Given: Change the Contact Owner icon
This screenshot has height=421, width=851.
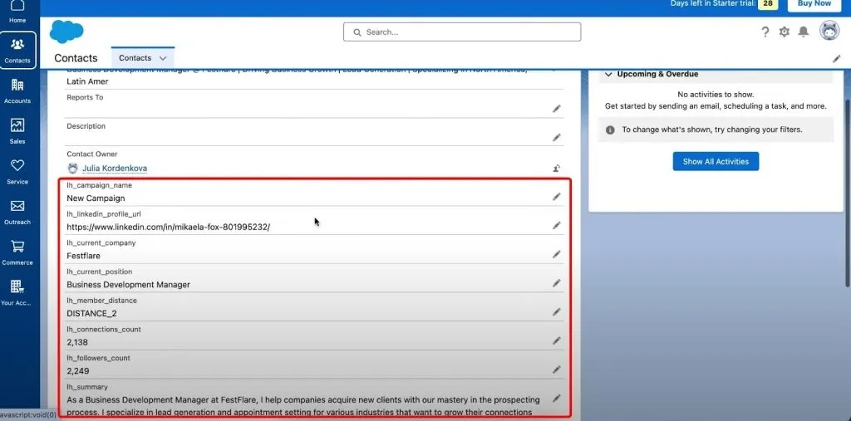Looking at the screenshot, I should tap(556, 169).
